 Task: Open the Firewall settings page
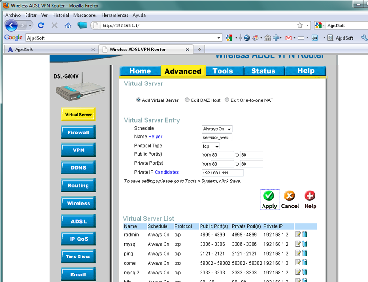point(78,133)
